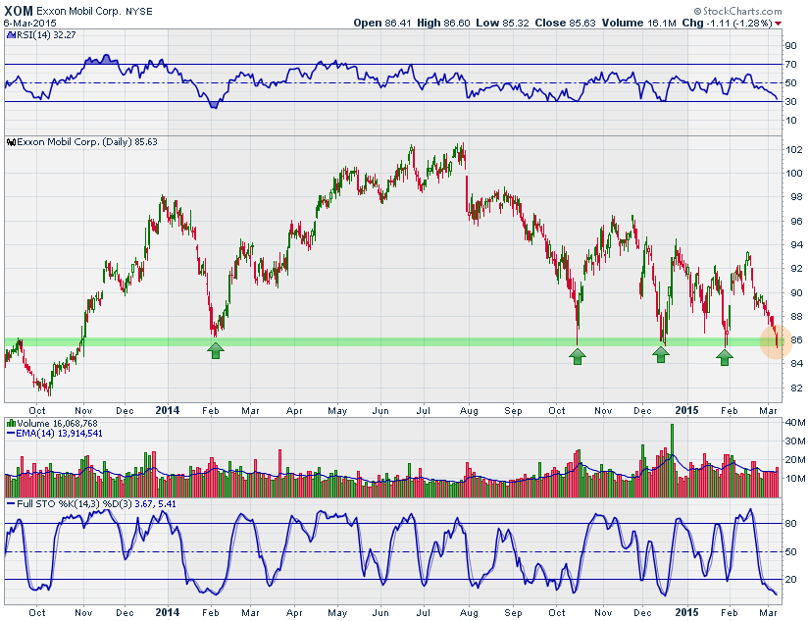Click the Full STO line legend marker
This screenshot has height=621, width=809.
coord(11,504)
